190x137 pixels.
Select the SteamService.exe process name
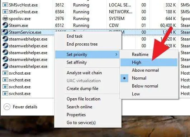25,32
